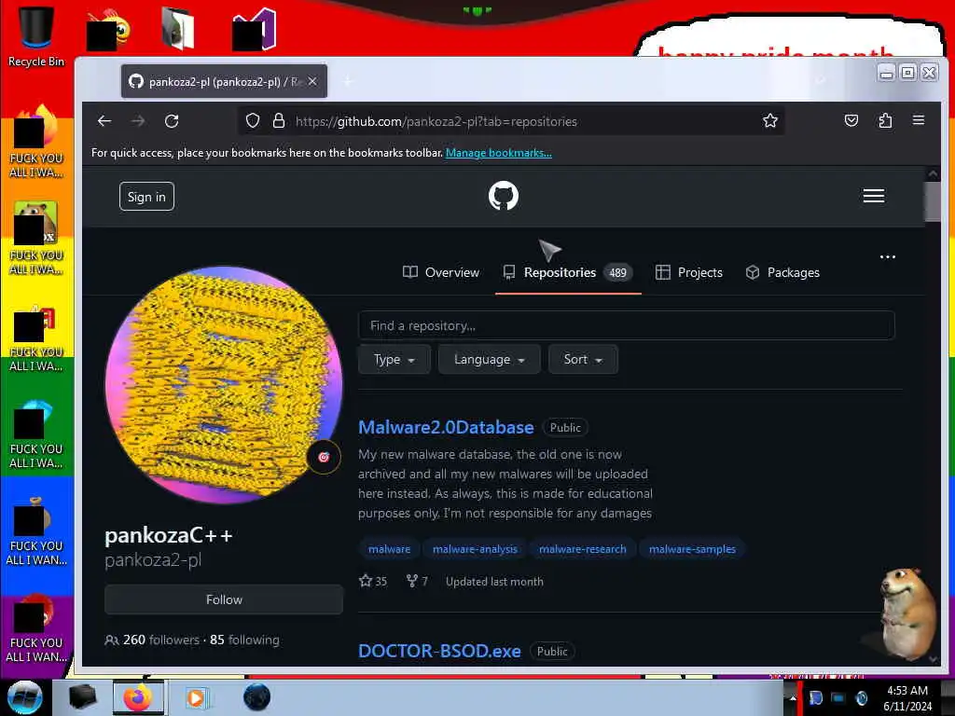955x716 pixels.
Task: Open the Firefox extensions puzzle icon
Action: click(x=885, y=120)
